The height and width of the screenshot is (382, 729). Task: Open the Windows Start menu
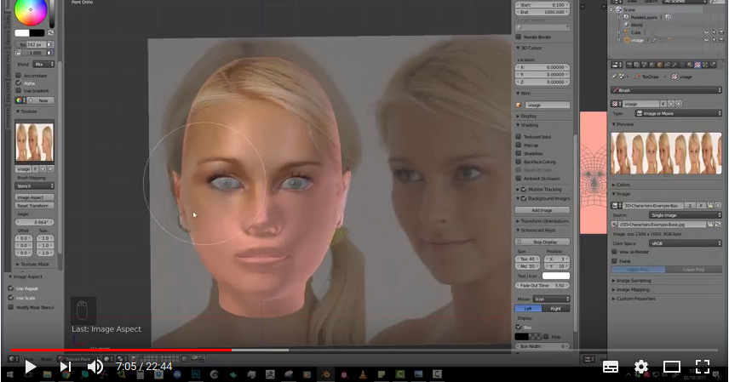[9, 374]
